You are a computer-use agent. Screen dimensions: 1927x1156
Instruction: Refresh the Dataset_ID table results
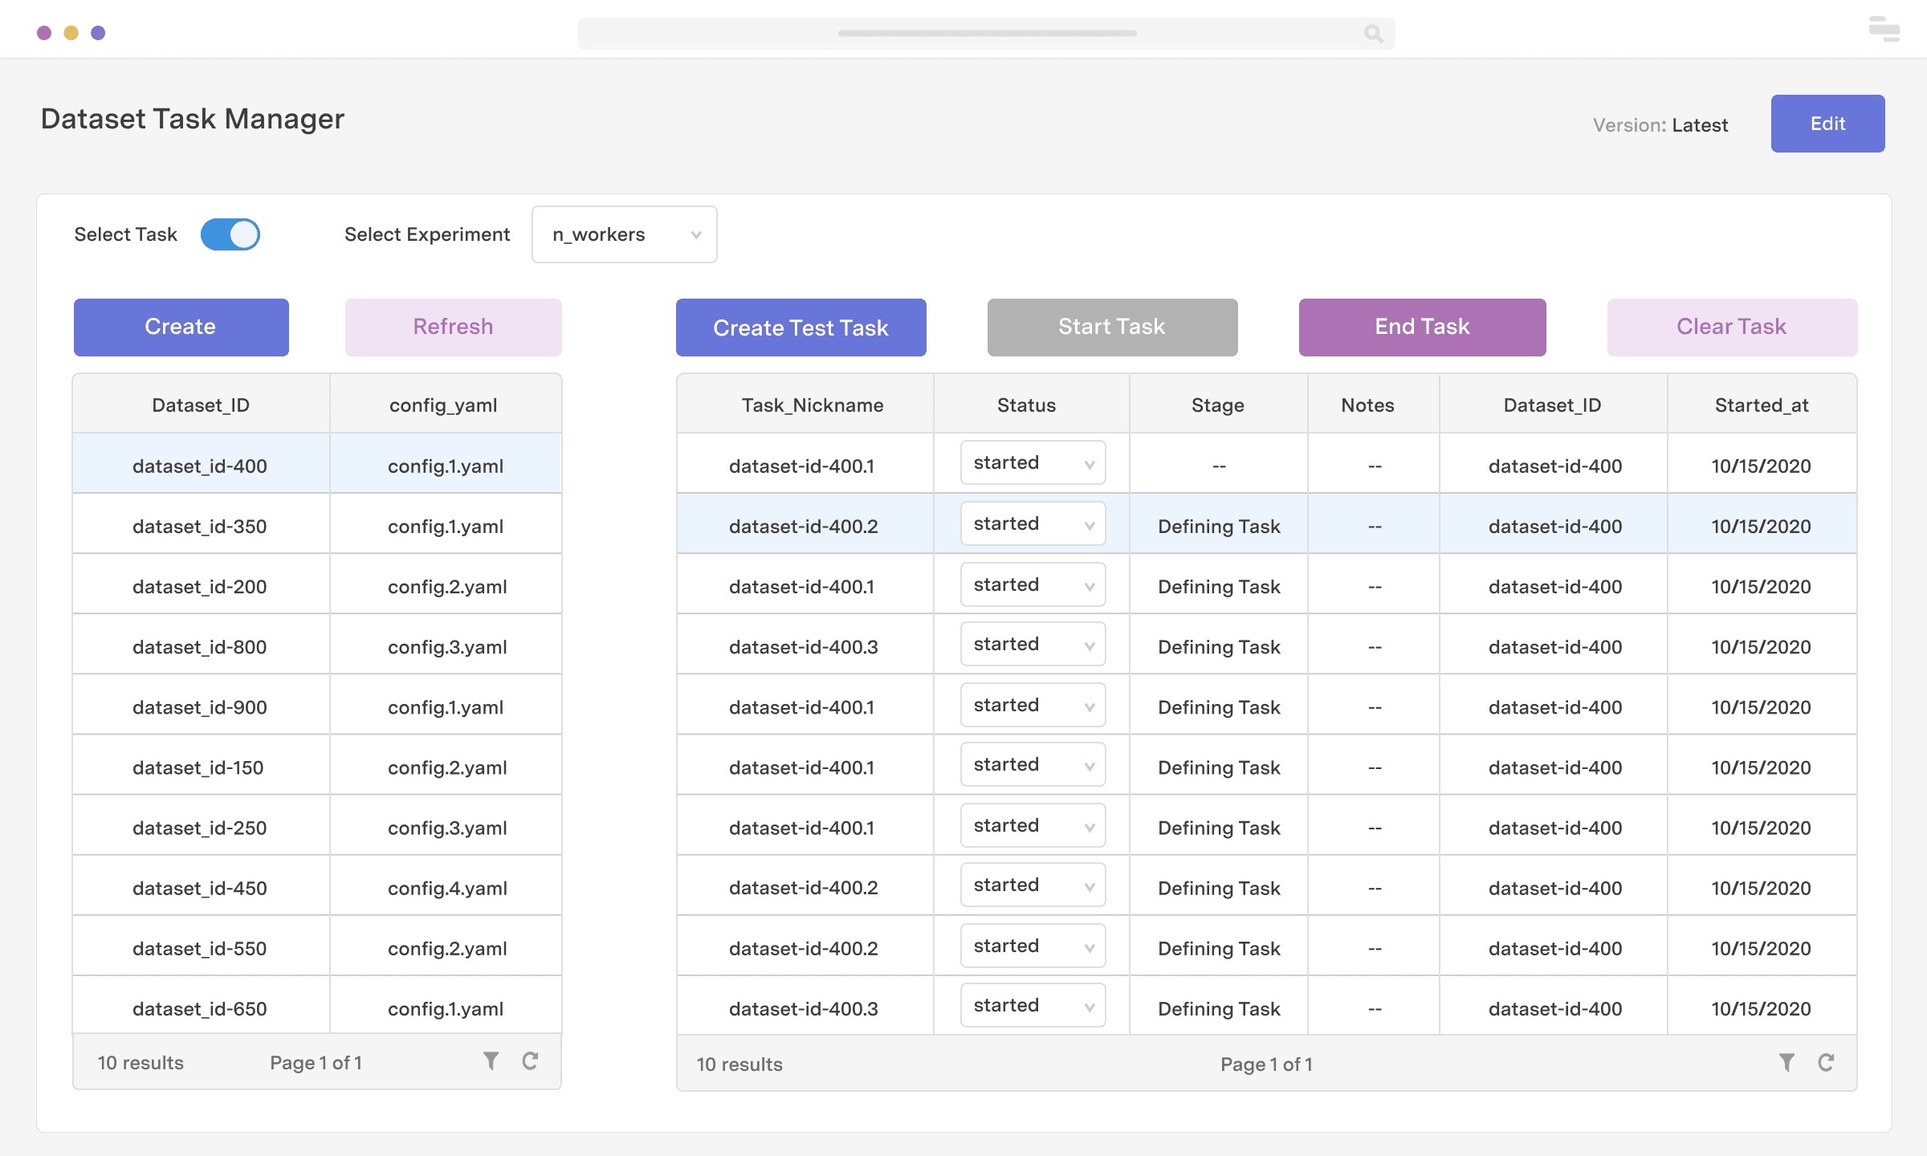click(531, 1060)
